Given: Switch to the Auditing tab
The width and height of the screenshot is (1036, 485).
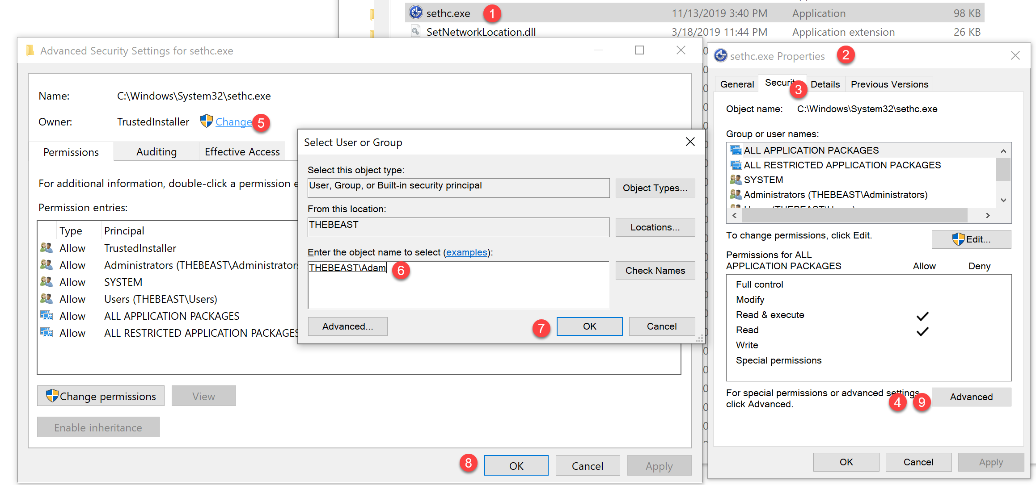Looking at the screenshot, I should pyautogui.click(x=156, y=152).
